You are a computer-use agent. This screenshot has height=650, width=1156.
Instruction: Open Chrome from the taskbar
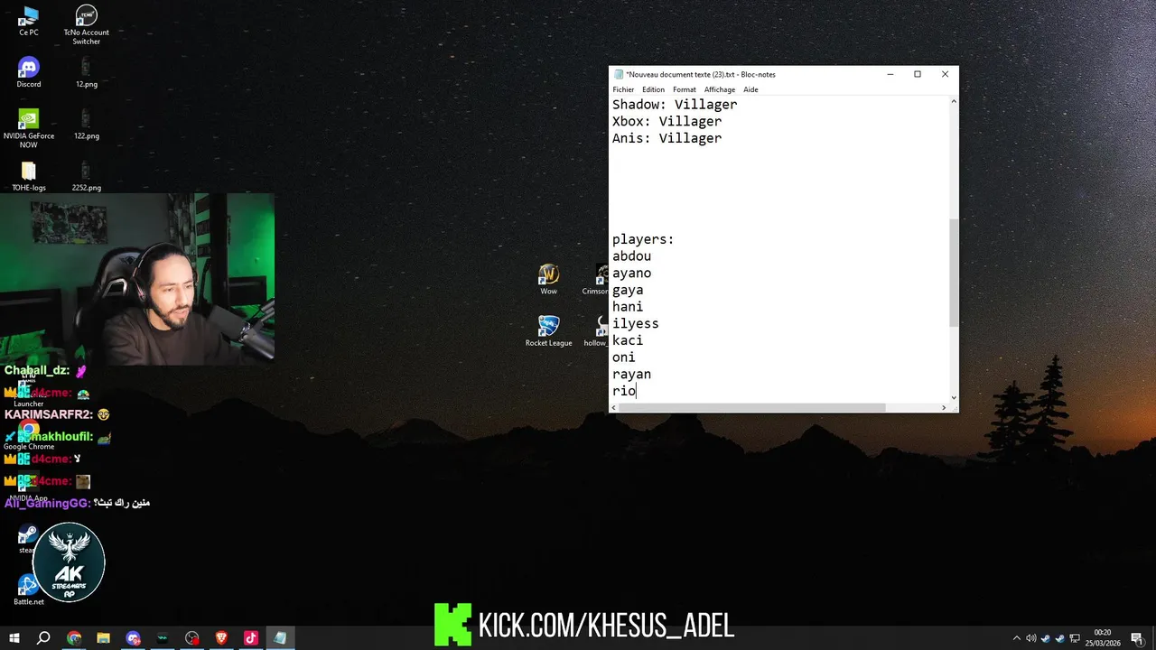pyautogui.click(x=74, y=637)
